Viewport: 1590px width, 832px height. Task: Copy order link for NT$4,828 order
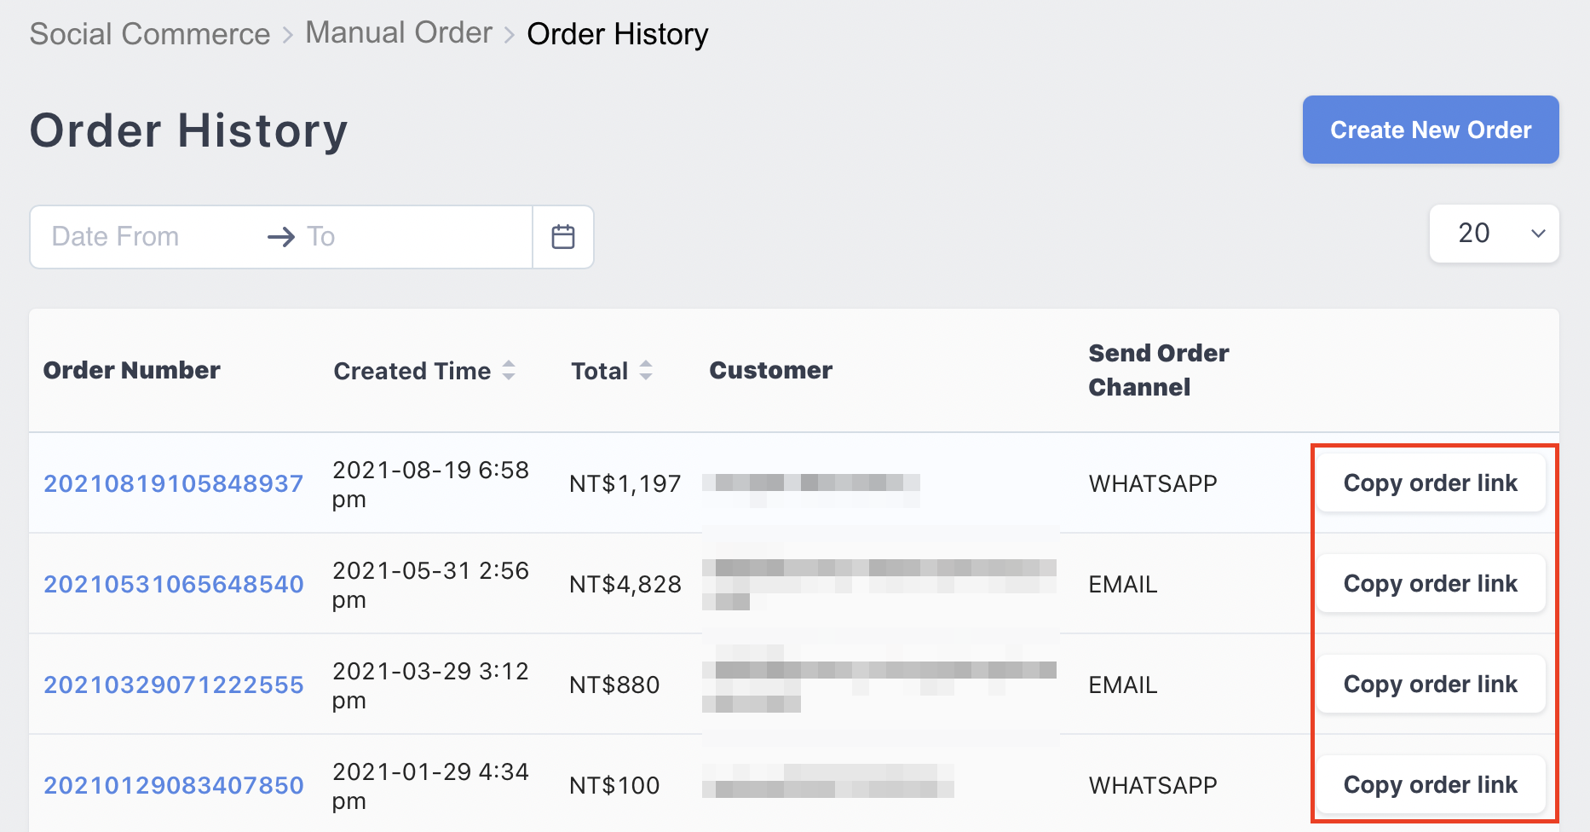pos(1431,583)
